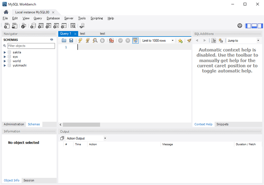Switch to the Administration tab
Viewport: 264px width, 185px height.
point(14,124)
